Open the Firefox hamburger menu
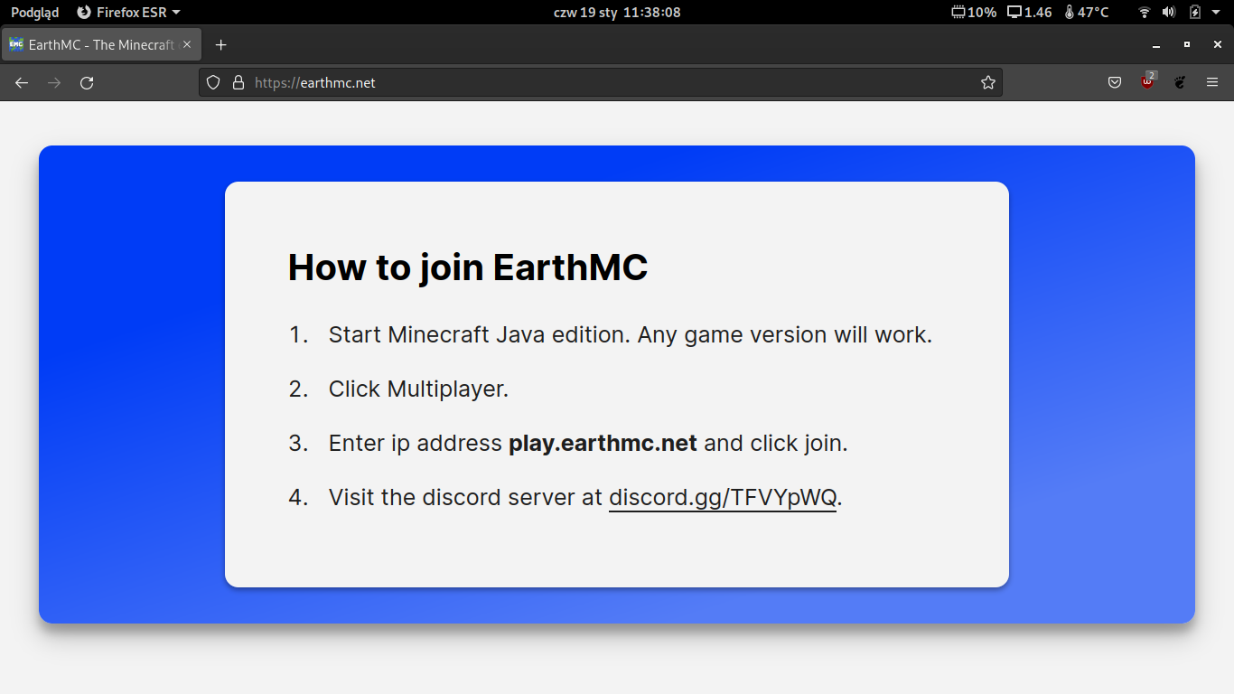The width and height of the screenshot is (1234, 694). click(1212, 82)
